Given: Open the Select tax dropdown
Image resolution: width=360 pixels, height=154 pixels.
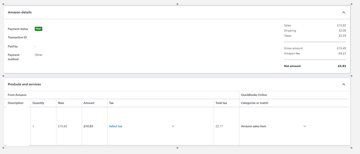Looking at the screenshot, I should (x=173, y=126).
